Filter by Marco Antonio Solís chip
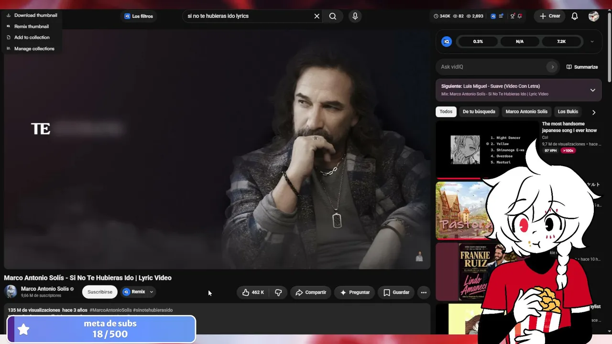 click(526, 112)
